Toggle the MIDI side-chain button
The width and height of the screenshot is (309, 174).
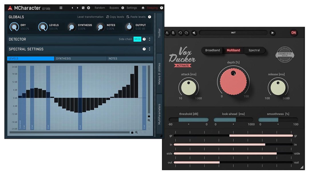click(x=137, y=39)
